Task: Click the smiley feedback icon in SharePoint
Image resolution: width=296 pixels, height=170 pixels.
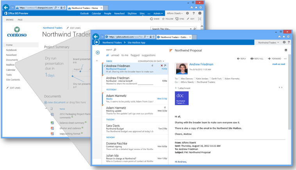Action: (x=200, y=13)
